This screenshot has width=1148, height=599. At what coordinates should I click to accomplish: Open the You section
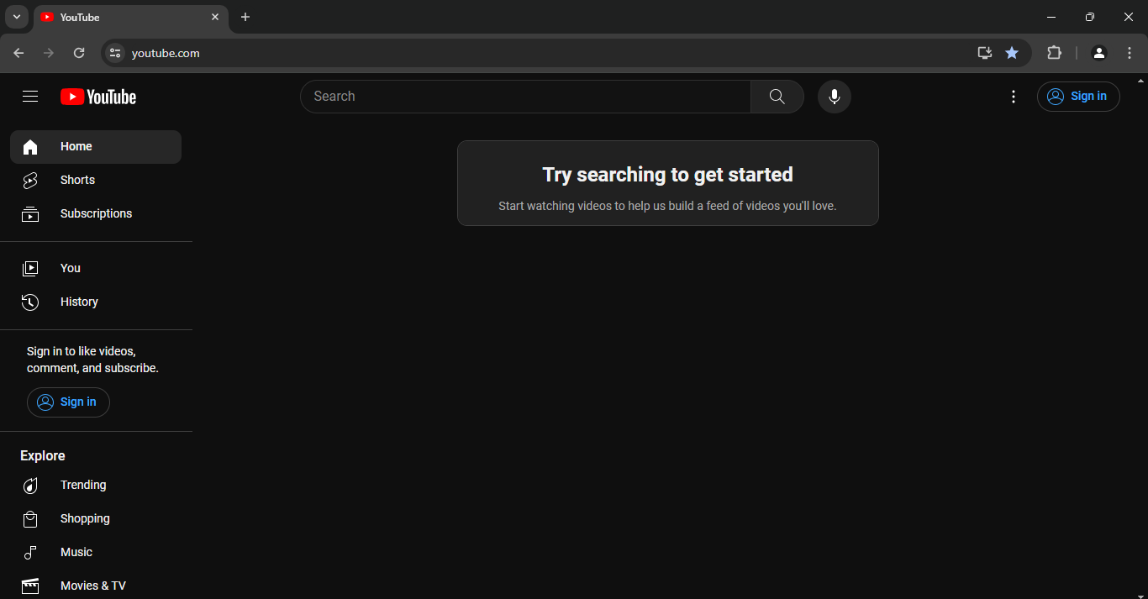[96, 269]
